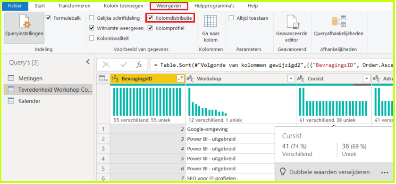
Task: Click Dubbele waarden verwijderen suggestion
Action: click(329, 172)
